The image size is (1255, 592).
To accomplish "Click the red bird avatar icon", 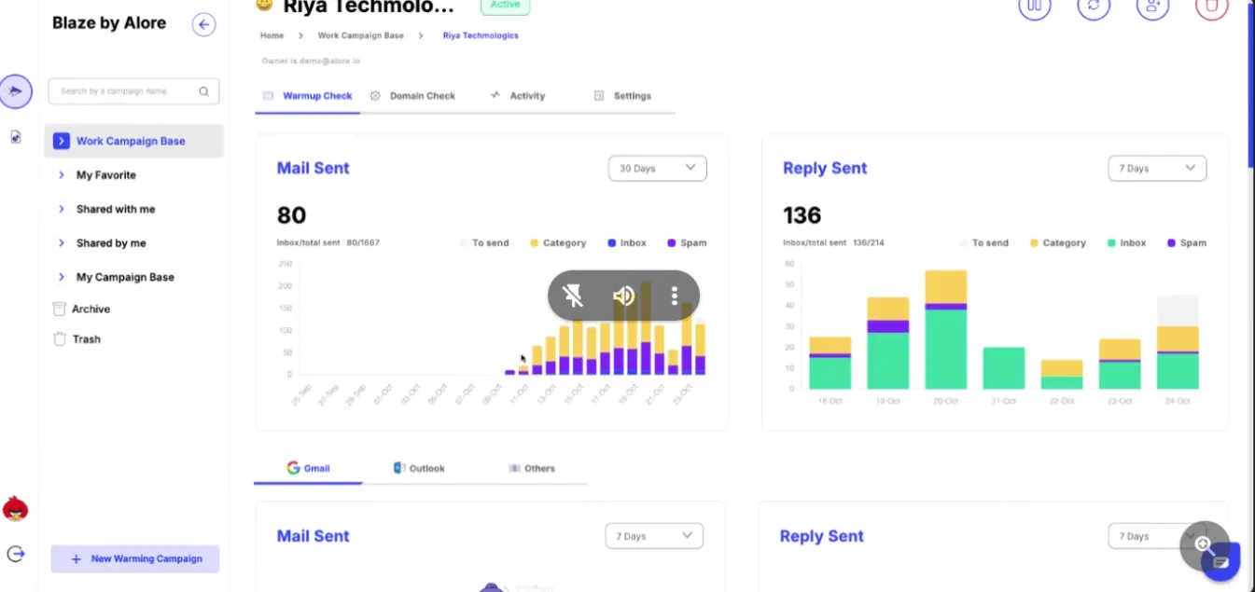I will (15, 509).
